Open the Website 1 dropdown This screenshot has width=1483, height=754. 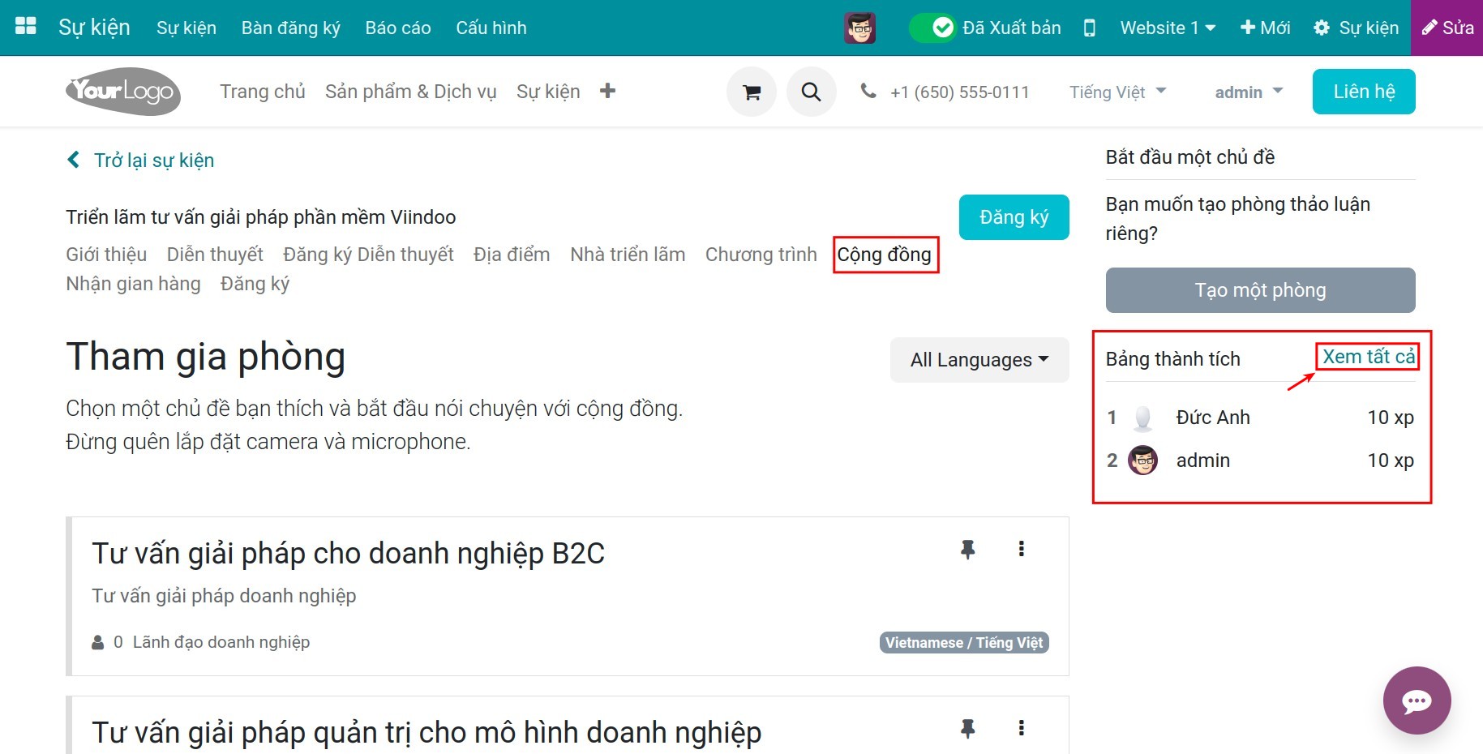click(1168, 28)
